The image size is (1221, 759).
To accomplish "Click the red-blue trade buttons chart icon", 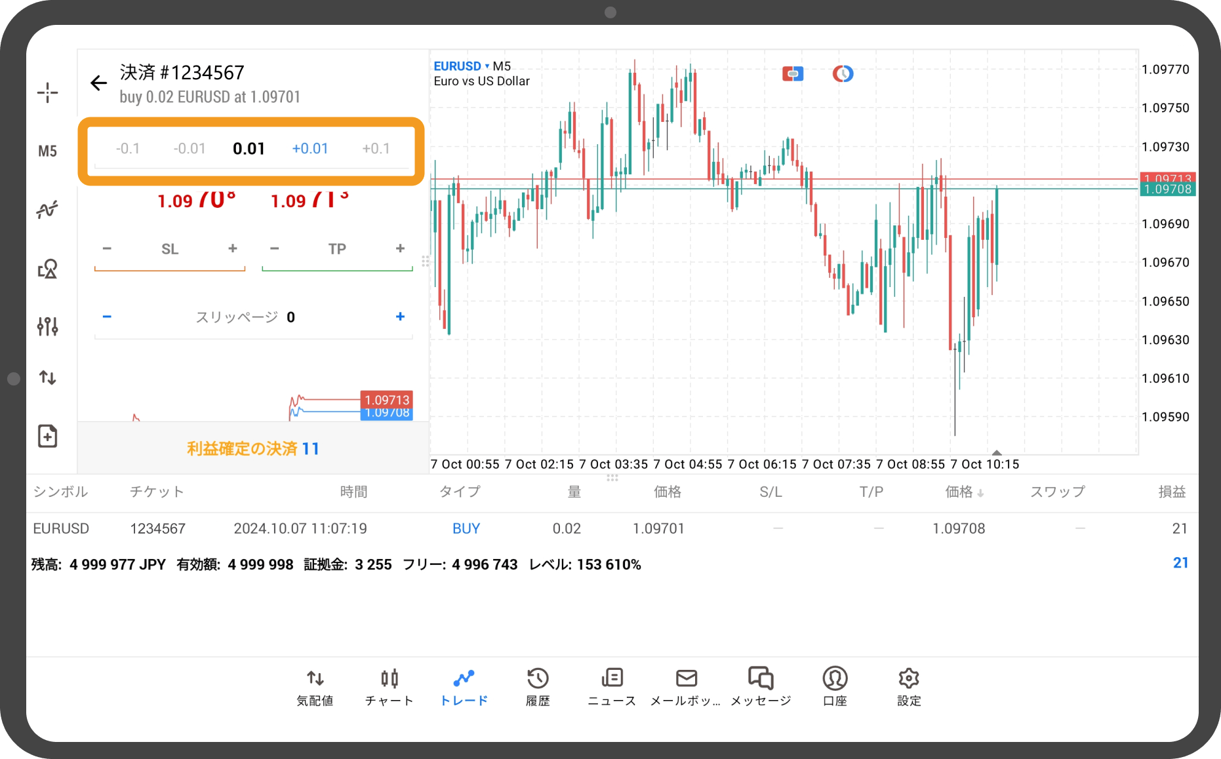I will point(793,73).
